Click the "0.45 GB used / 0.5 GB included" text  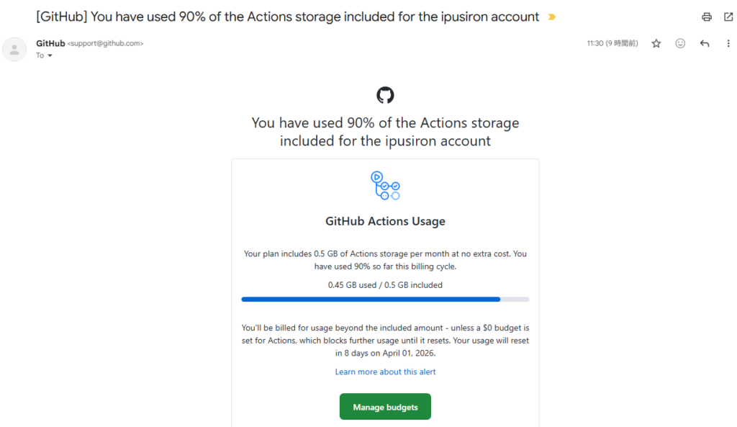coord(385,285)
